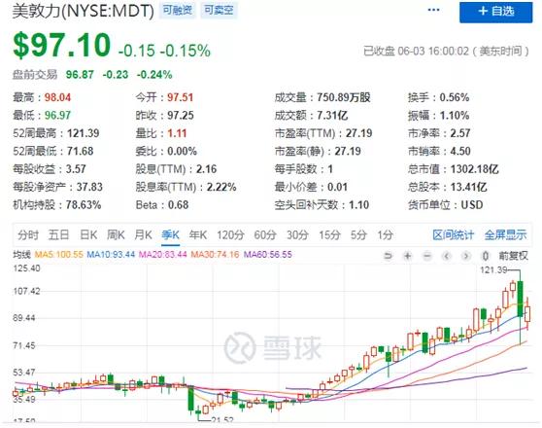The image size is (542, 428).
Task: Select the 季K chart tab
Action: click(x=170, y=235)
